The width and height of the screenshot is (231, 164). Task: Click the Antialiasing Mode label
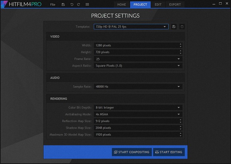coord(79,114)
